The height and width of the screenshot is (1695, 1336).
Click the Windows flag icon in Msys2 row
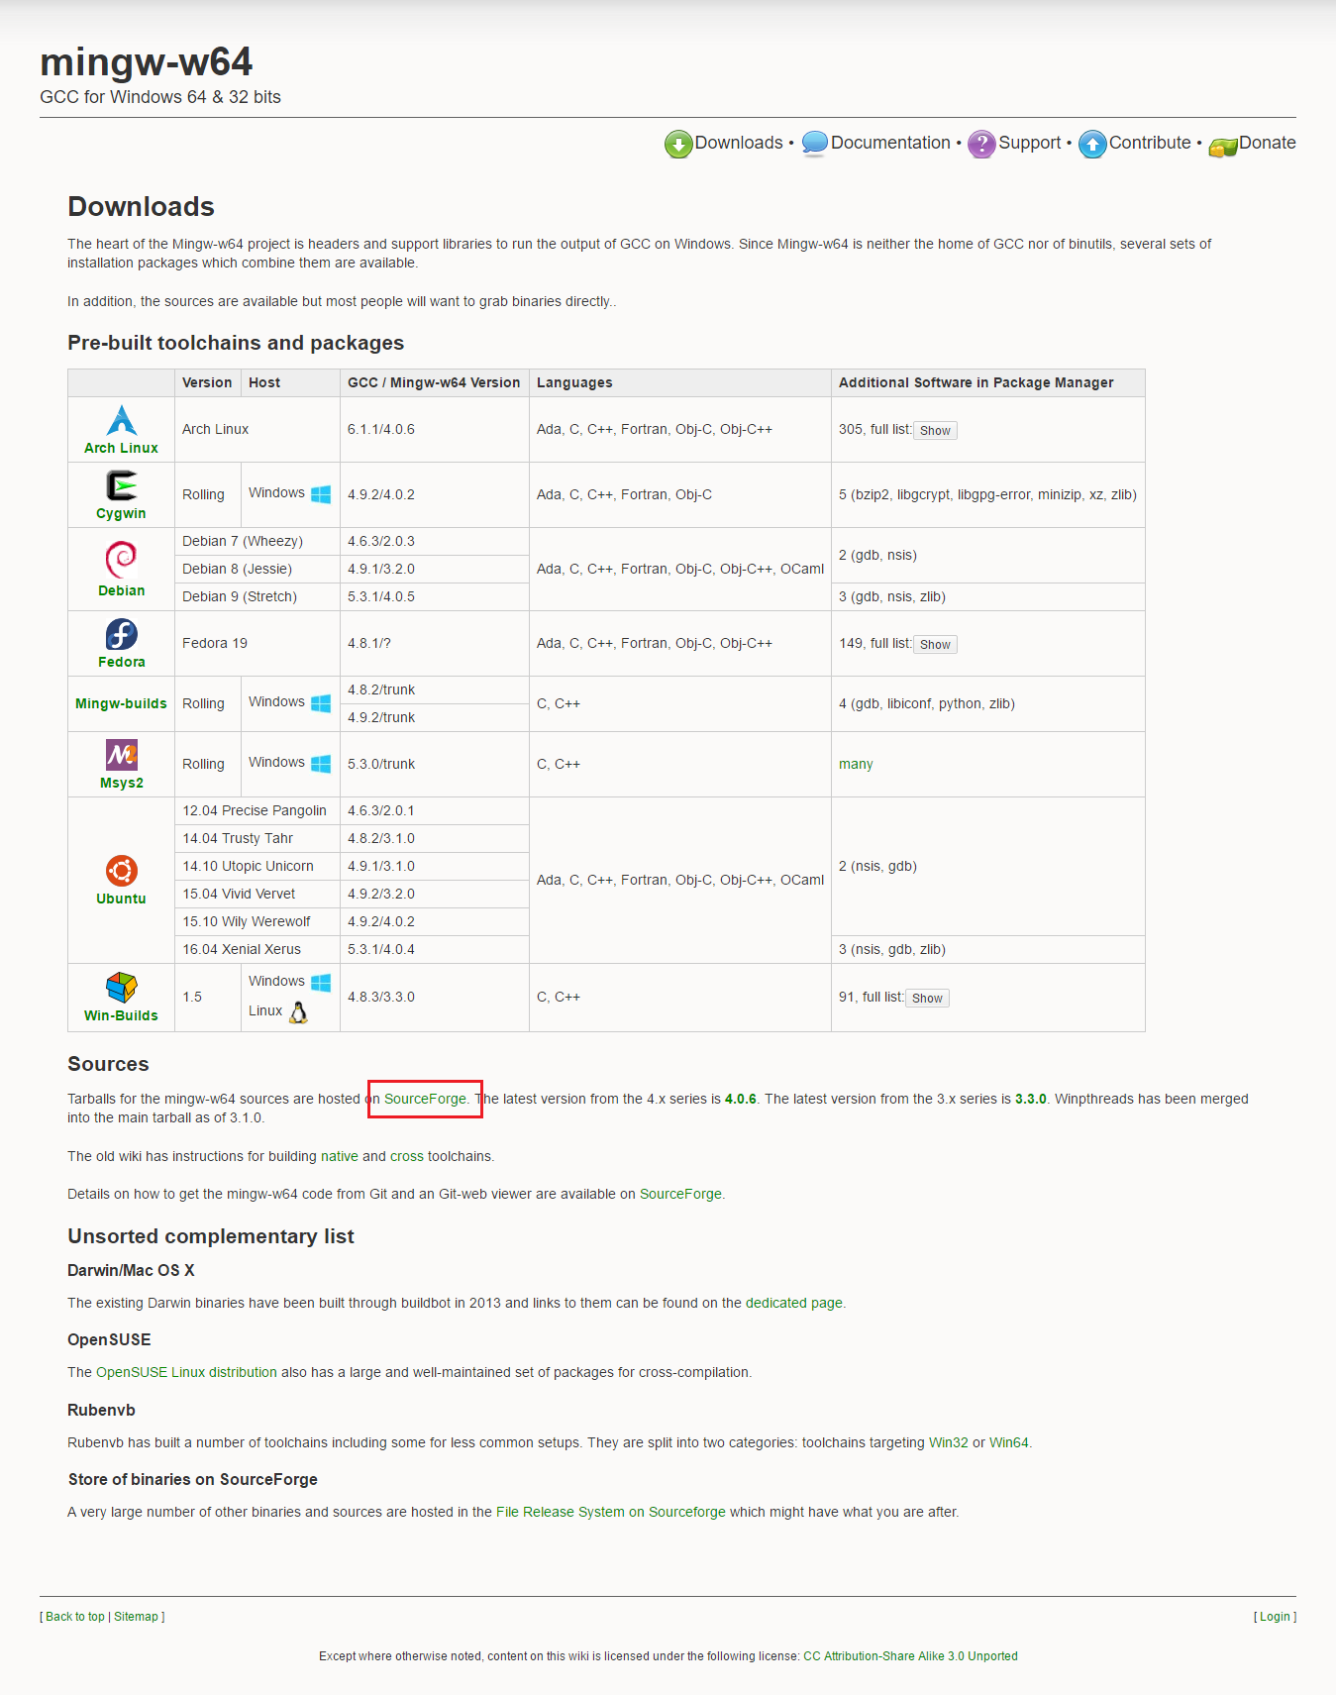coord(321,764)
